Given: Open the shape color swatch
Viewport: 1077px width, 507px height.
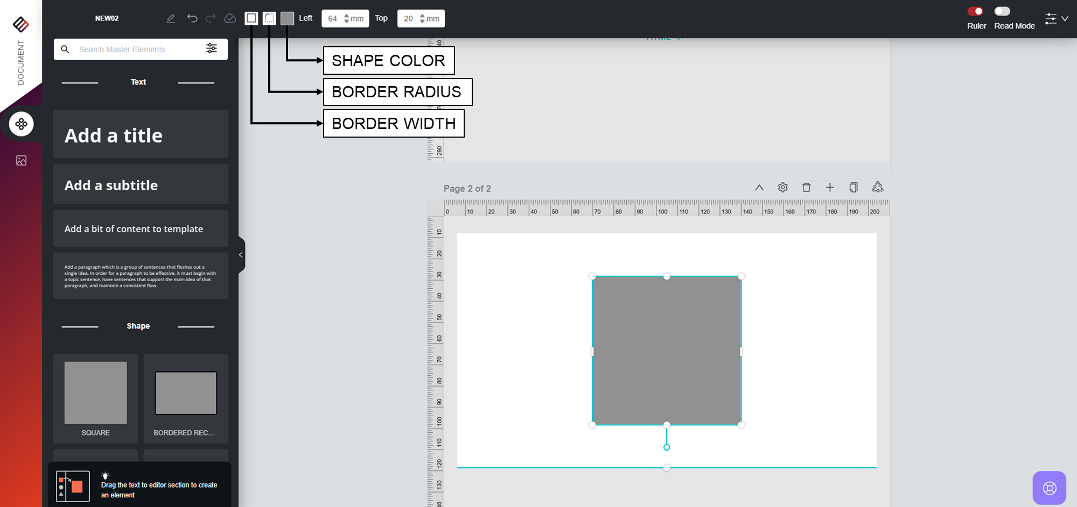Looking at the screenshot, I should 287,18.
